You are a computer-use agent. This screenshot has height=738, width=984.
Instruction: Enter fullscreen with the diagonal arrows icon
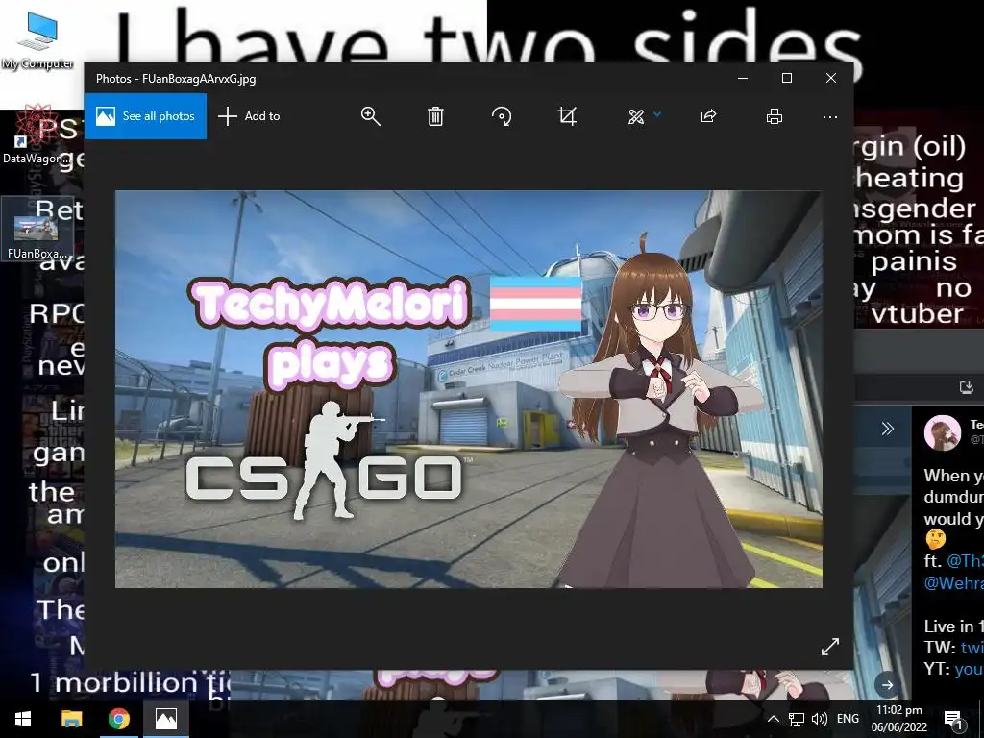[829, 647]
